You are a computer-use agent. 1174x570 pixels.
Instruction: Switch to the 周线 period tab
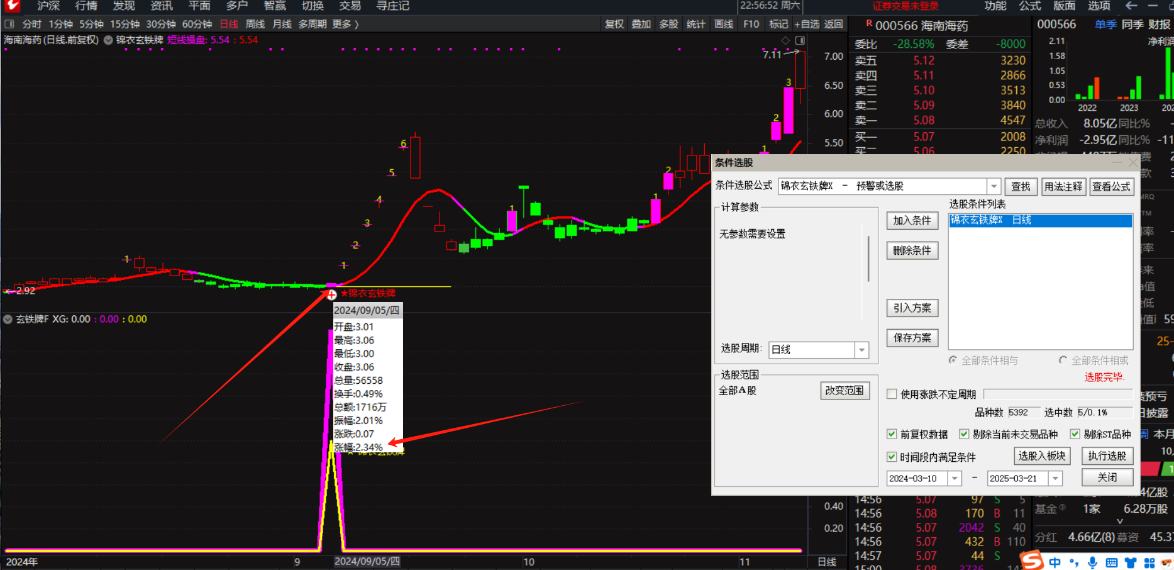tap(255, 24)
